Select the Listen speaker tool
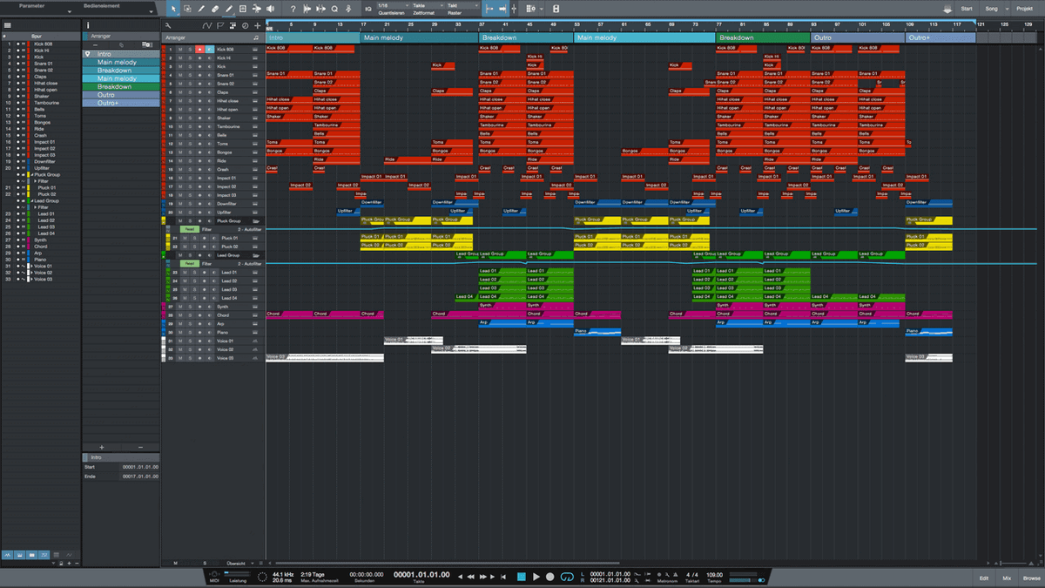 point(270,9)
